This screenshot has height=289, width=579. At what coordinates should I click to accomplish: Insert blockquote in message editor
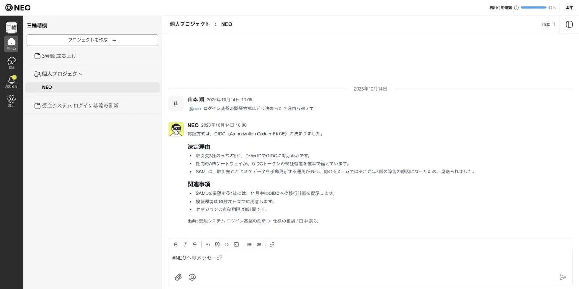[x=217, y=245]
